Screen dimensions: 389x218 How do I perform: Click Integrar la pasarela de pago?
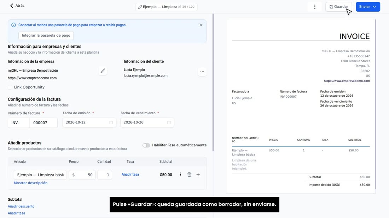point(46,35)
